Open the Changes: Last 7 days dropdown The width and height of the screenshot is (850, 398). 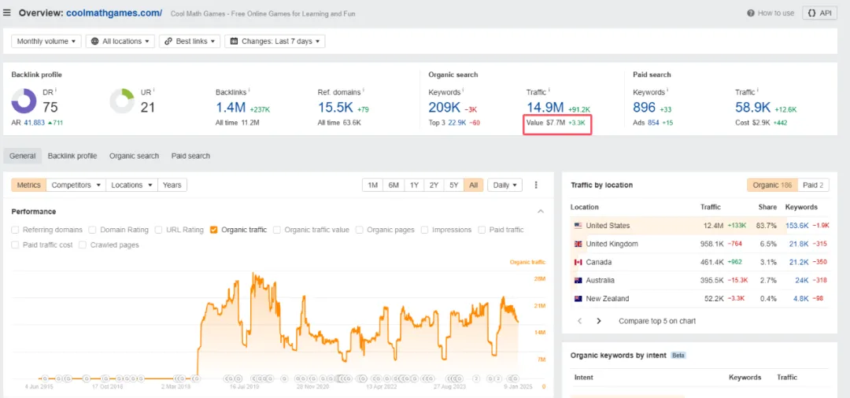coord(275,41)
